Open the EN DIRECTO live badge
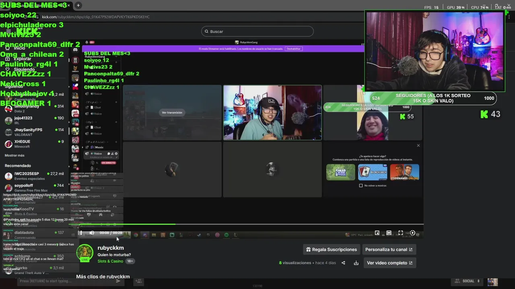The image size is (515, 289). [108, 163]
